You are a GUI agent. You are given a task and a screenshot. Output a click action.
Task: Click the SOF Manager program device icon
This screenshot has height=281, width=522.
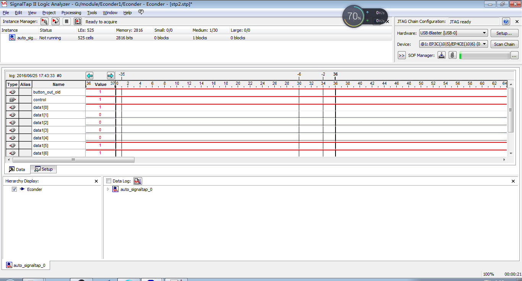tap(442, 55)
